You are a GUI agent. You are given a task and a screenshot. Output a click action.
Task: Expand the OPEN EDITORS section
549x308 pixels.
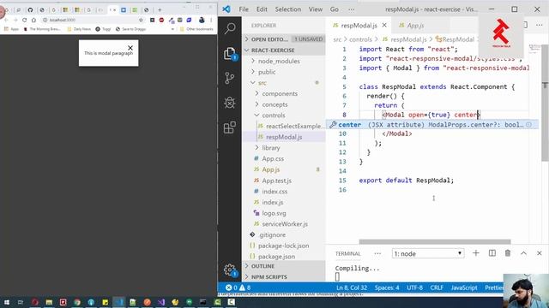point(284,39)
